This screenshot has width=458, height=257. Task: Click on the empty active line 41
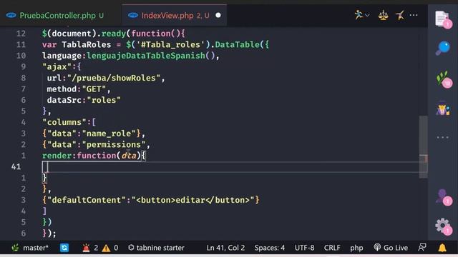[x=234, y=167]
